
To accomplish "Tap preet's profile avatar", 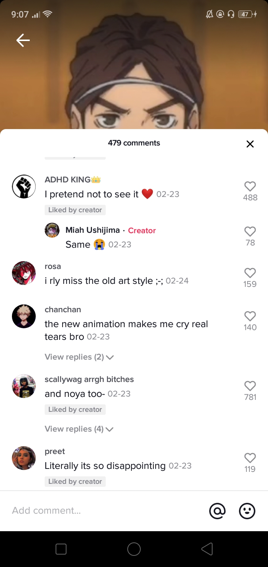I will [x=24, y=458].
